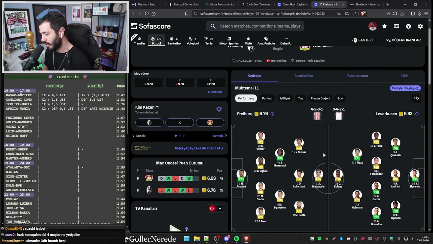Select home win odds 3.00

tap(149, 82)
